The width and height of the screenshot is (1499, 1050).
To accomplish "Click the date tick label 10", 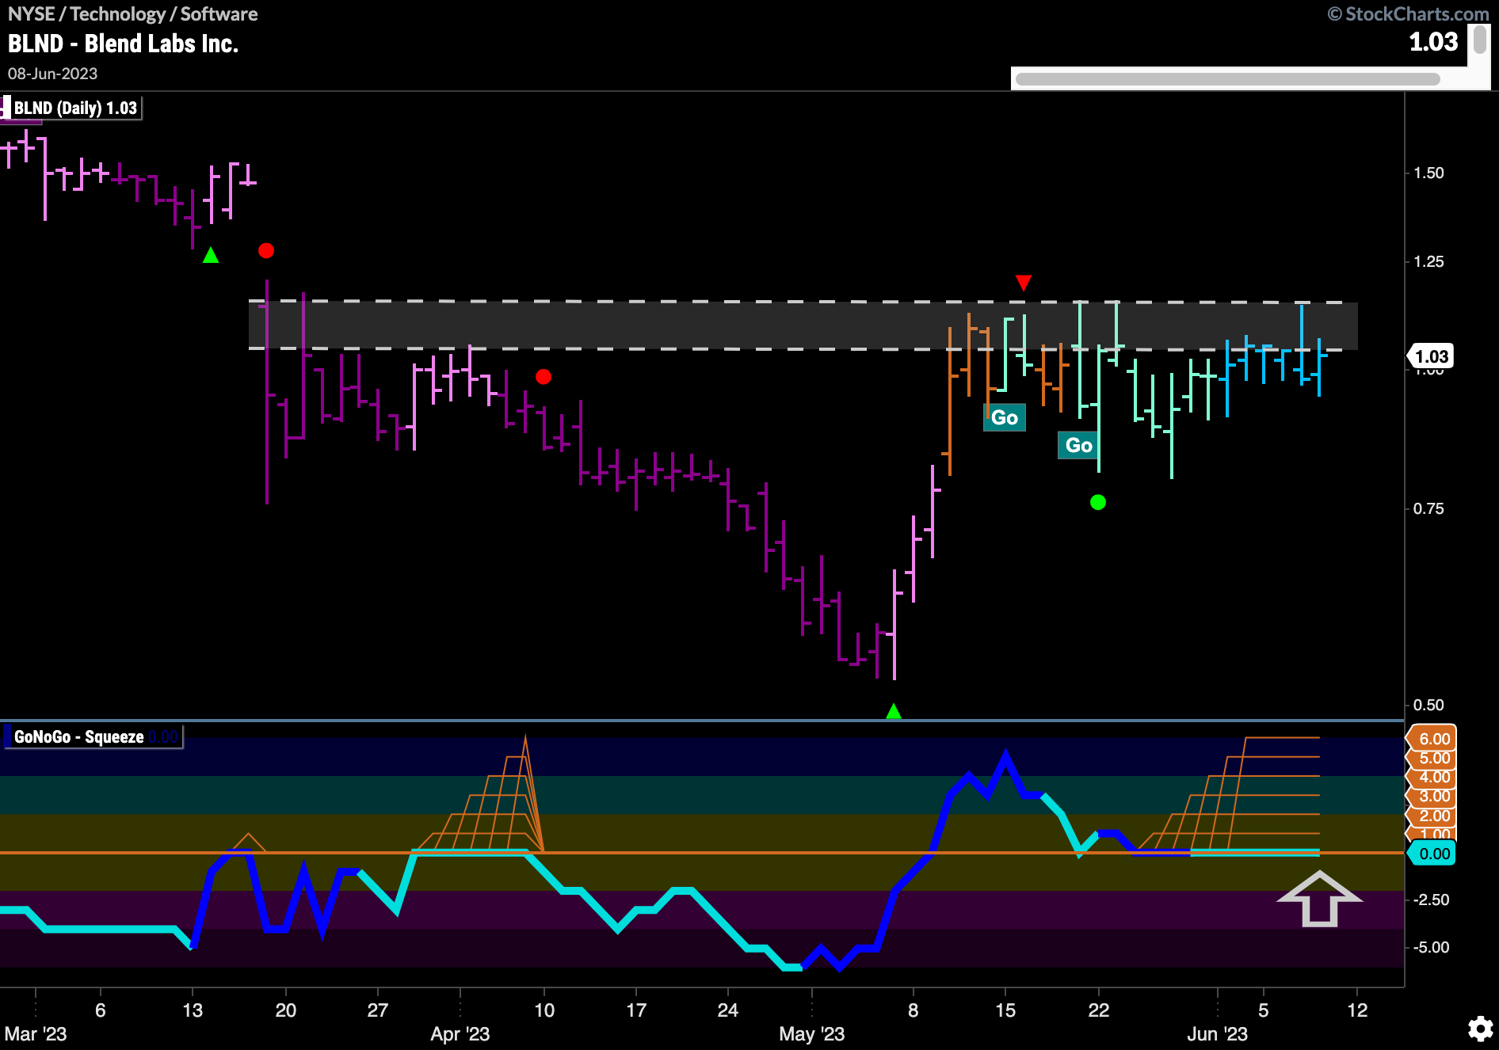I will [x=544, y=1010].
